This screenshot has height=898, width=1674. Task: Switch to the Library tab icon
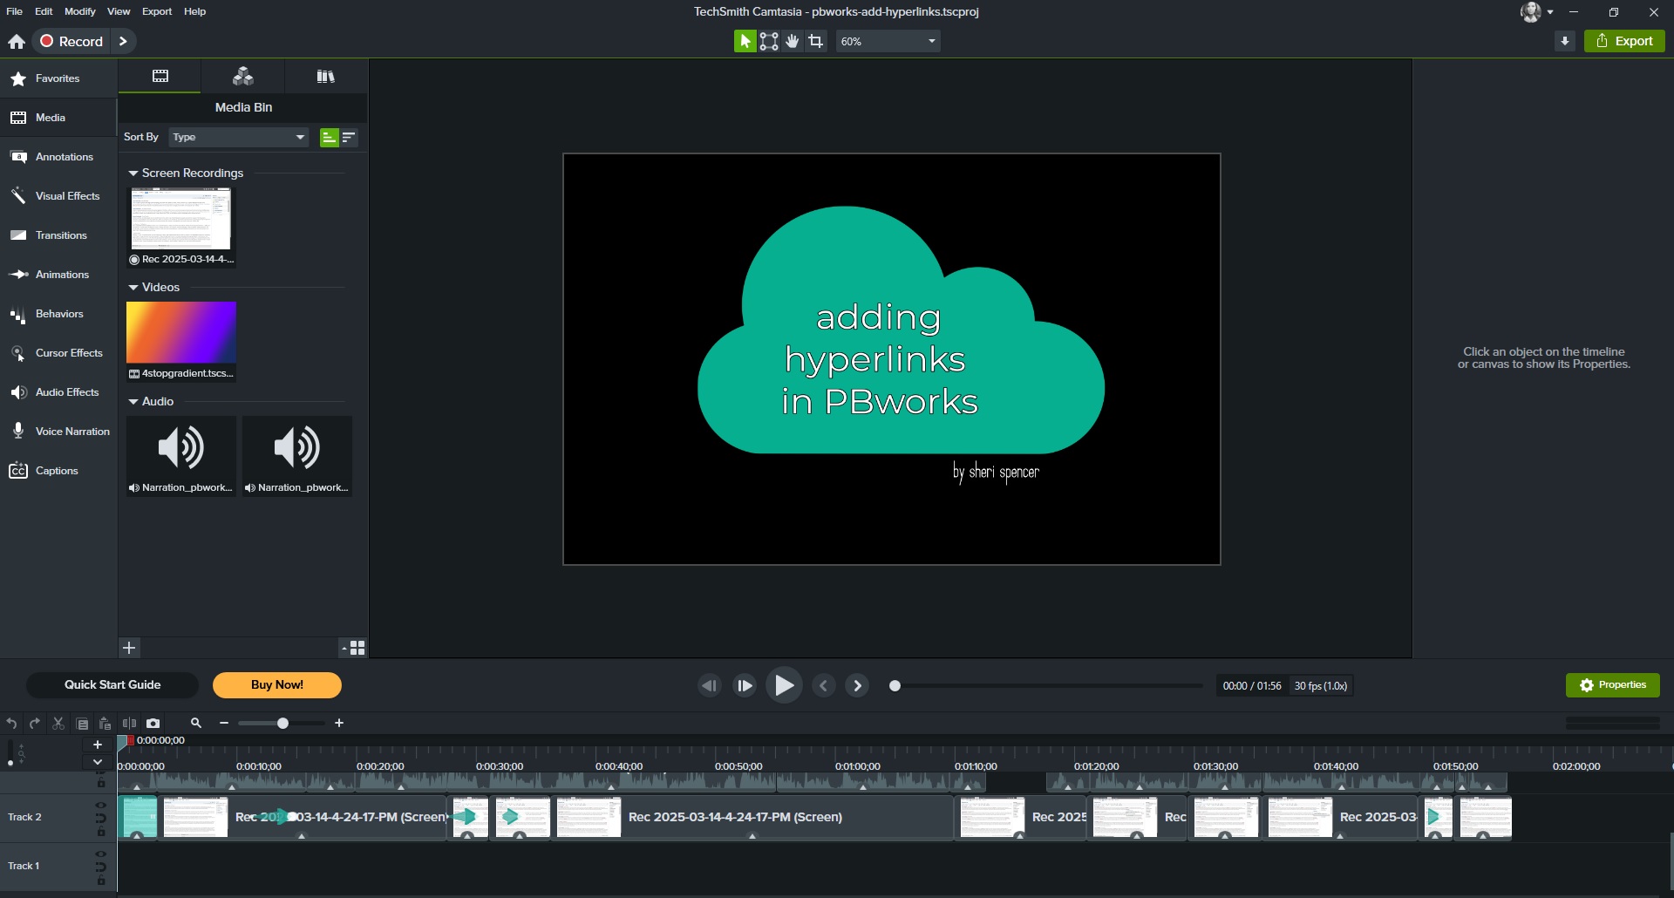pos(326,77)
